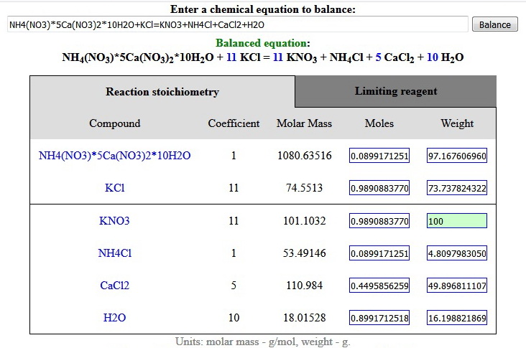Open the NH4(NO3)*5Ca(NO3)2*10H2O compound link
Screen dimensions: 526x348
(x=115, y=156)
